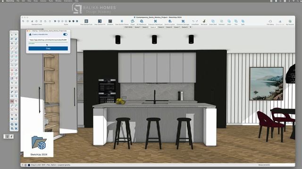Activate the red Rotate tool
The image size is (302, 169).
[12, 74]
